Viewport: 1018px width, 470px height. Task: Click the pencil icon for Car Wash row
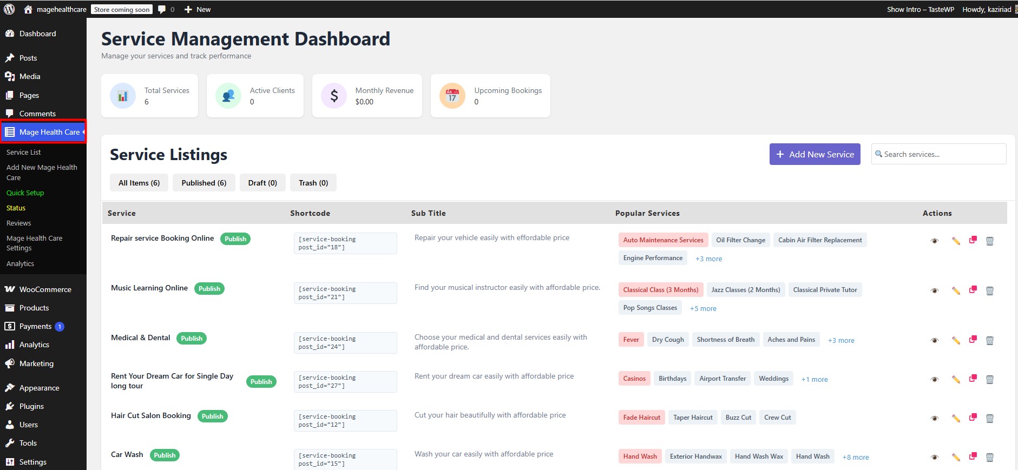[x=956, y=457]
